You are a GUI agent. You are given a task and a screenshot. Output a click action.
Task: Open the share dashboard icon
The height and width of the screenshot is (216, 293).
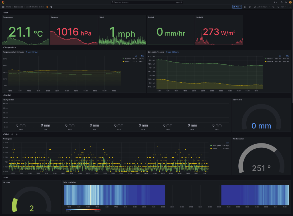pyautogui.click(x=51, y=7)
